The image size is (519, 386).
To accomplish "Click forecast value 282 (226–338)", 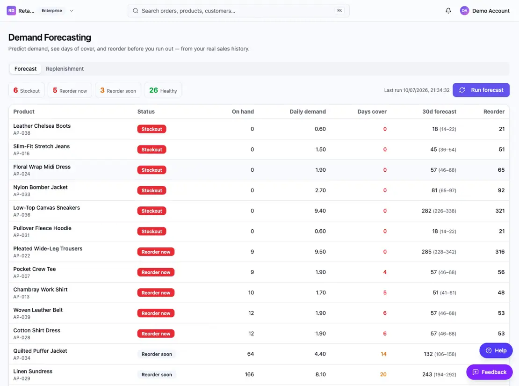I will click(x=439, y=211).
